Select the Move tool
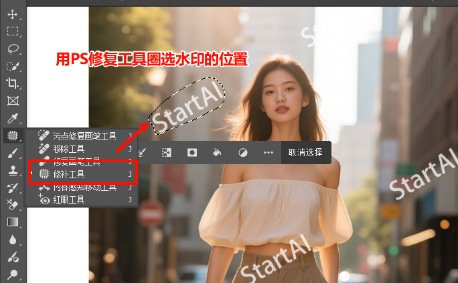Image resolution: width=458 pixels, height=283 pixels. point(13,14)
